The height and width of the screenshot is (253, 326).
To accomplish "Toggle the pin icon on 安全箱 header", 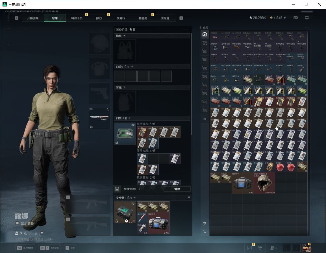I will 189,198.
